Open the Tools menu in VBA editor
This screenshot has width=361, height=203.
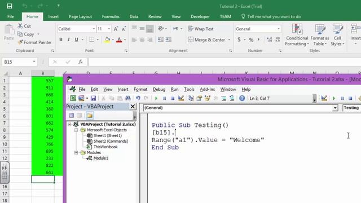pyautogui.click(x=189, y=89)
